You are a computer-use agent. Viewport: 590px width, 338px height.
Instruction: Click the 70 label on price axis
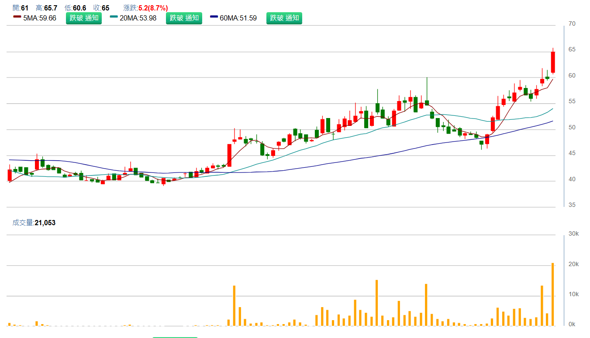pos(572,24)
